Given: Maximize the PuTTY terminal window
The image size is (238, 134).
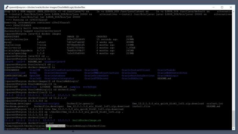Looking at the screenshot, I should (x=222, y=7).
